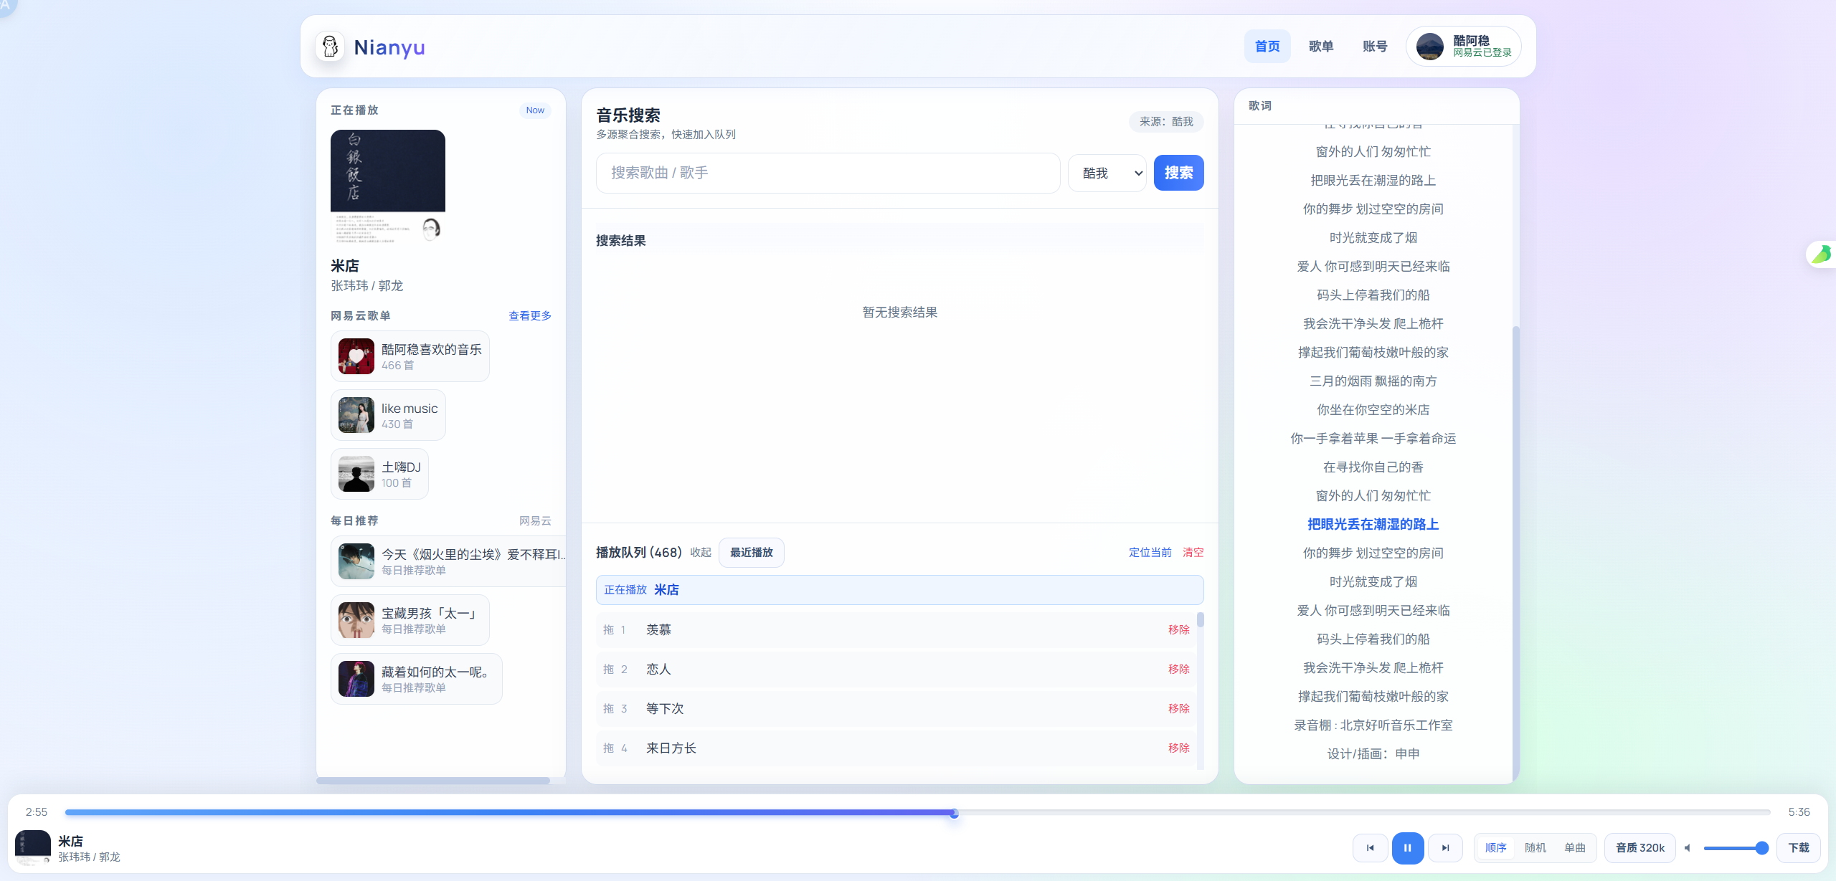Click the blue 搜索 button
This screenshot has height=881, width=1836.
1178,173
